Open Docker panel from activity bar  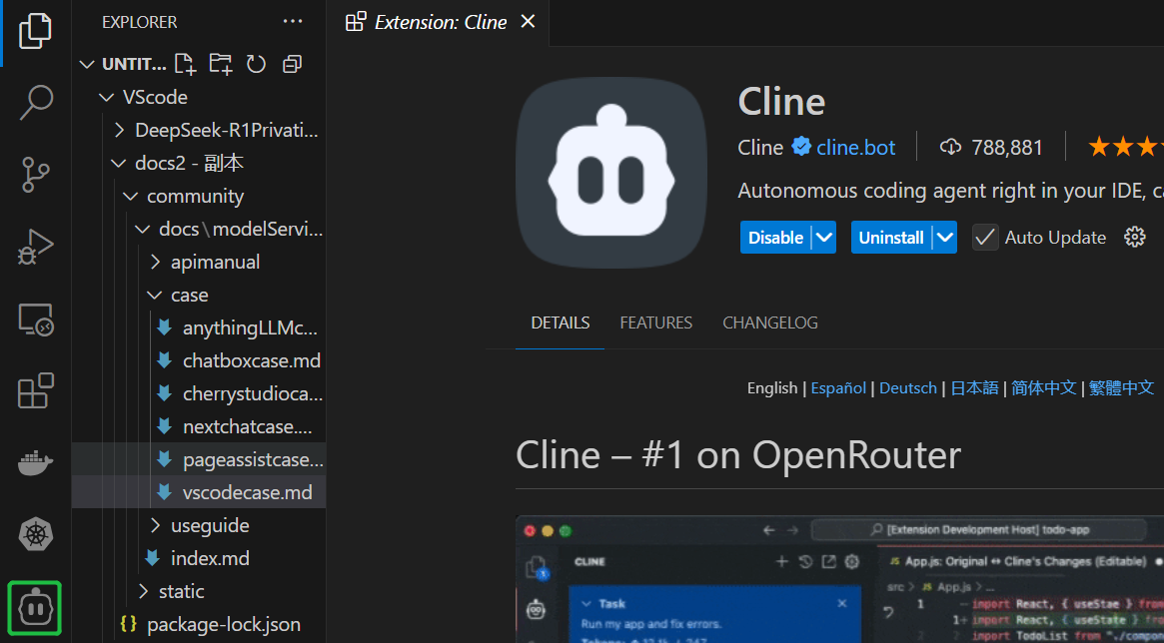coord(36,463)
